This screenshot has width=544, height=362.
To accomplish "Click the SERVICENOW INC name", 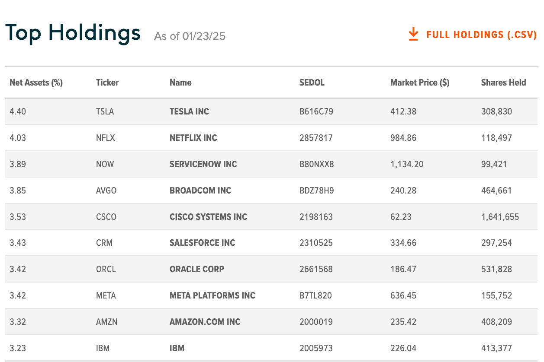I will [203, 164].
